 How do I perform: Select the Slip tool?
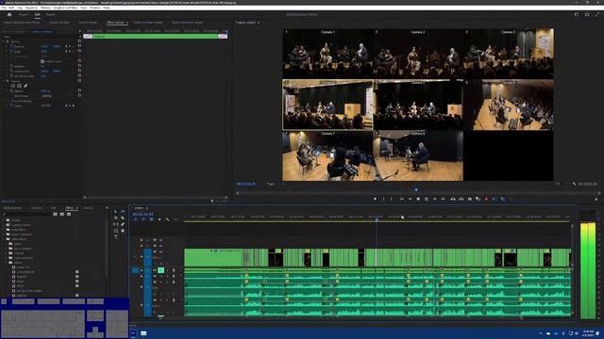click(116, 224)
